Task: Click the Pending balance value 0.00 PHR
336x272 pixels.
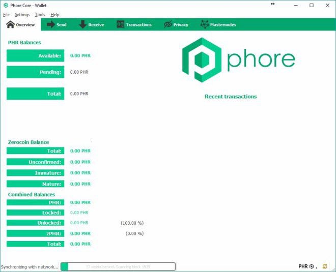Action: click(x=79, y=72)
